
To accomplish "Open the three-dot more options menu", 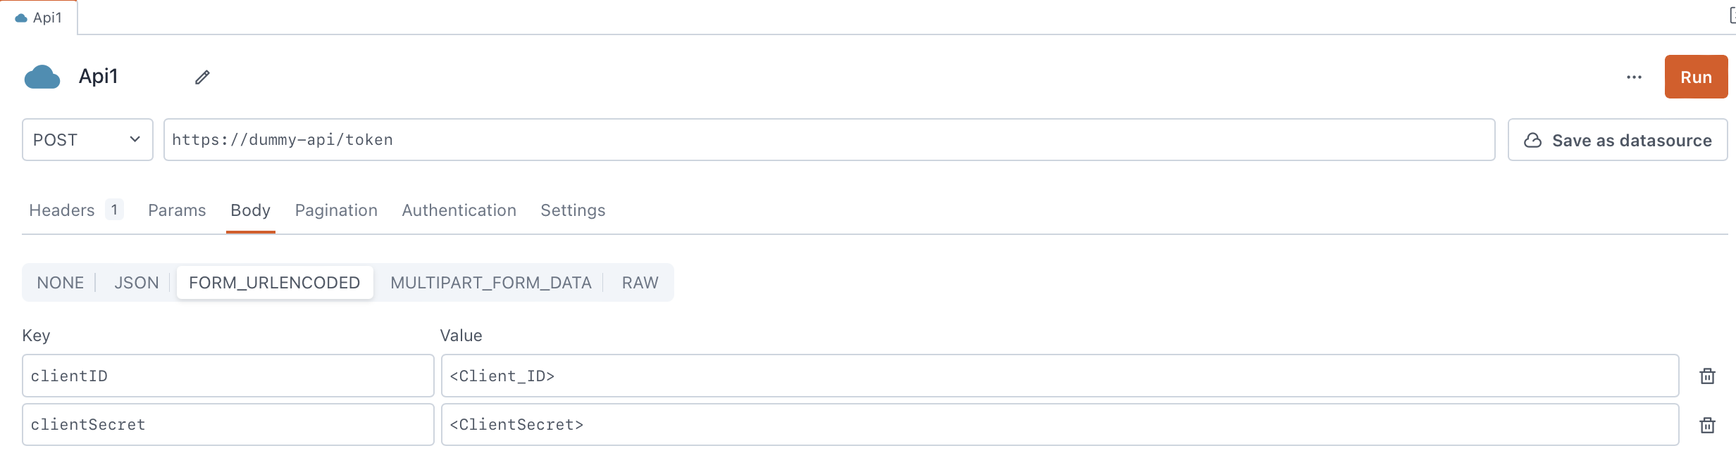I will [1635, 77].
